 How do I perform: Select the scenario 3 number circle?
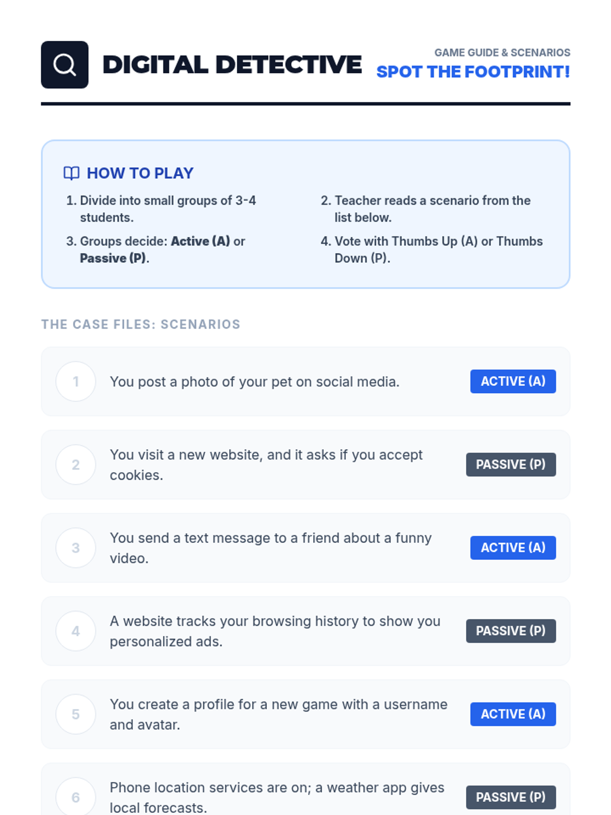pyautogui.click(x=76, y=548)
